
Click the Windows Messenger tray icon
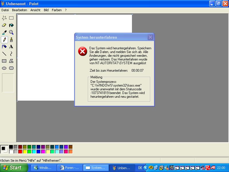pos(167,168)
